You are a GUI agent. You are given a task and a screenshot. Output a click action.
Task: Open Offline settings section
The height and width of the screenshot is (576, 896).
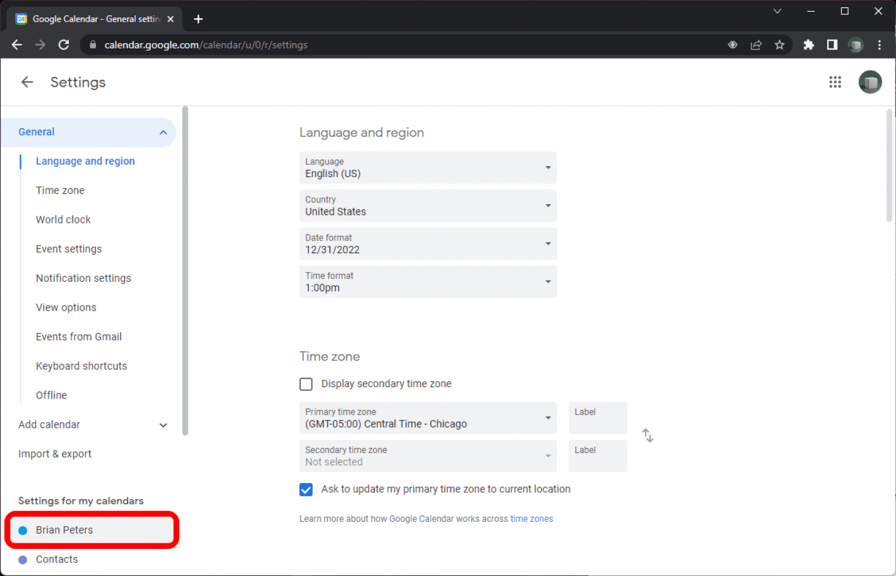click(x=52, y=395)
